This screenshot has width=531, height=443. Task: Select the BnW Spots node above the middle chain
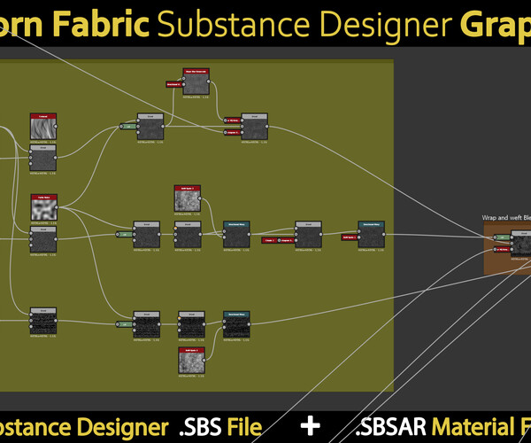tap(188, 198)
